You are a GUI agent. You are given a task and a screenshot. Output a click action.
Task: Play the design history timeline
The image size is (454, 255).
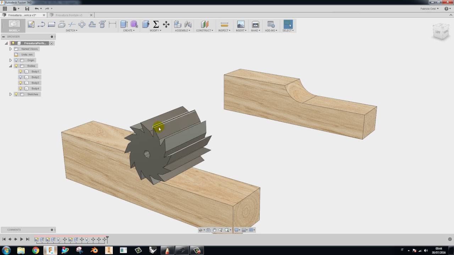[22, 239]
